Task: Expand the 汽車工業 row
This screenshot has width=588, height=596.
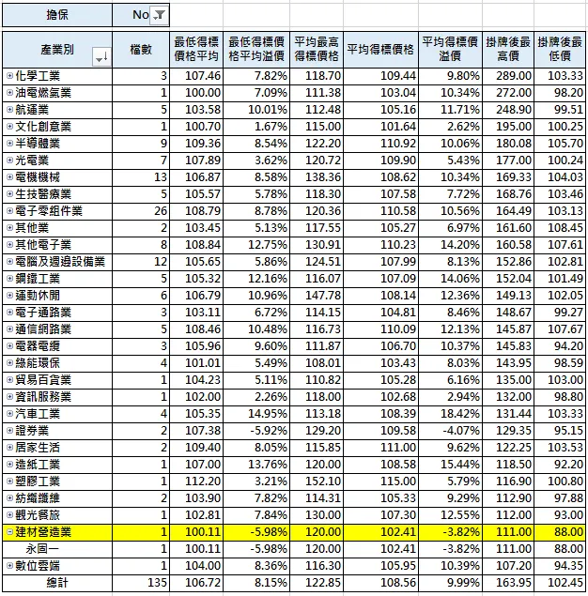Action: point(10,414)
